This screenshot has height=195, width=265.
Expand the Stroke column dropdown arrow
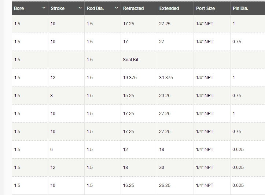[80, 8]
